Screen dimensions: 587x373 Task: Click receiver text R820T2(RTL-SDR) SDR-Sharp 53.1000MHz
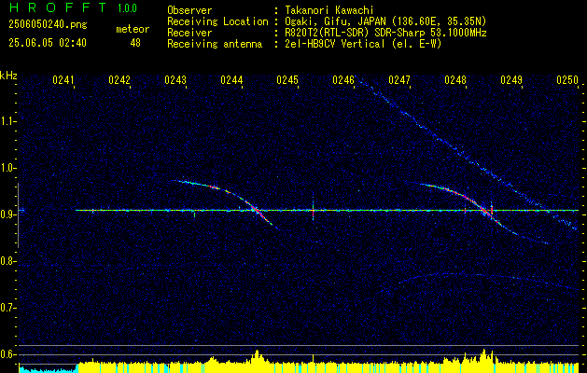[385, 33]
